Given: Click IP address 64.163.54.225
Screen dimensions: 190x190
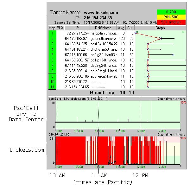Looking at the screenshot, I should (76, 44).
